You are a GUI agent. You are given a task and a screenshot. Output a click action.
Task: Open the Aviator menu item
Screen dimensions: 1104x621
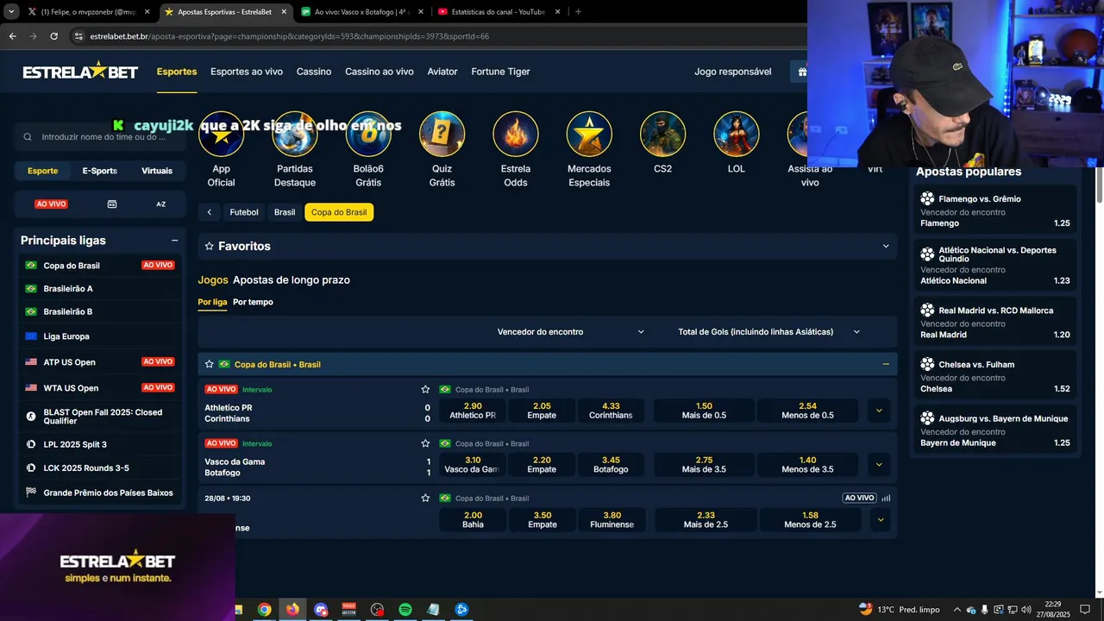tap(442, 72)
